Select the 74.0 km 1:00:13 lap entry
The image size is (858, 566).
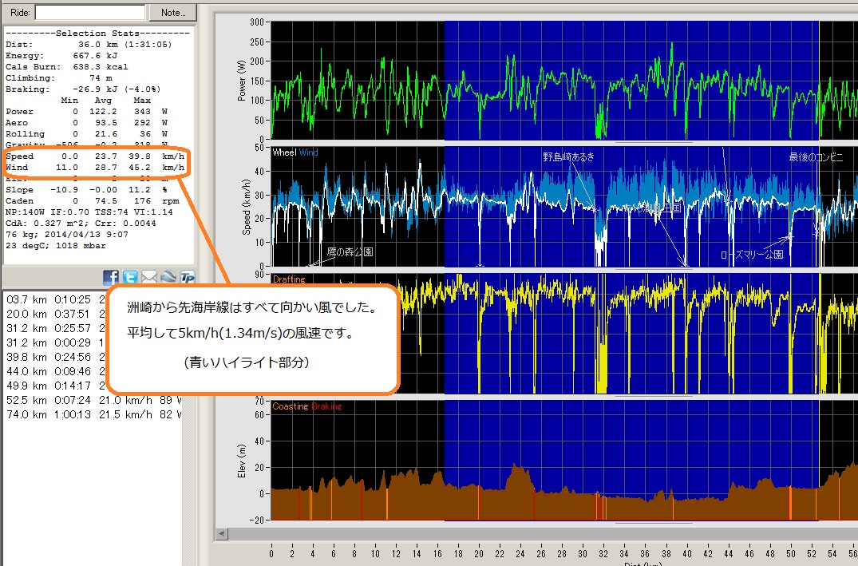pos(92,415)
